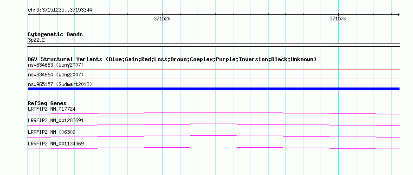Click the 37153k ruler tick label
Viewport: 413px width, 175px height.
point(338,19)
